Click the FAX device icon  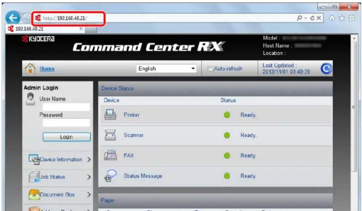point(110,155)
